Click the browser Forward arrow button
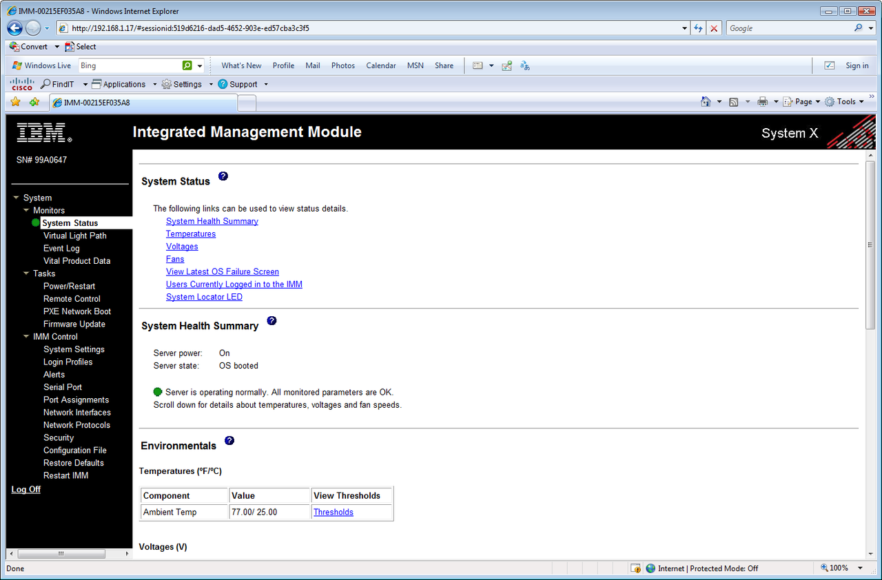Viewport: 882px width, 580px height. pyautogui.click(x=32, y=28)
